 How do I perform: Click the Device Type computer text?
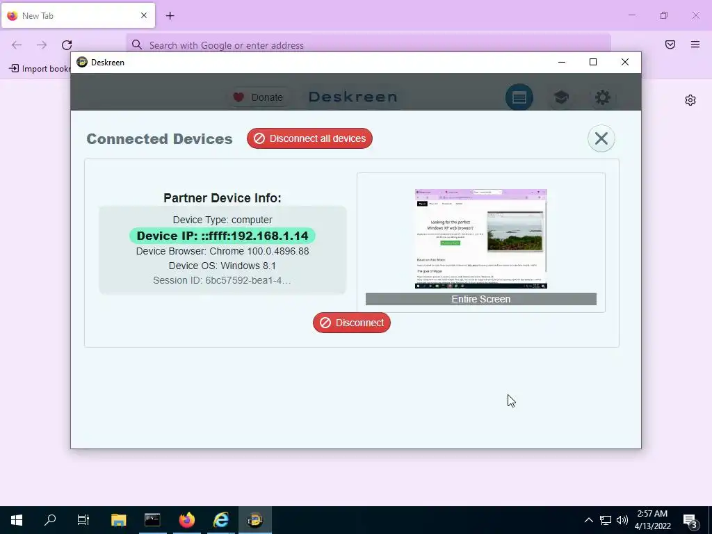point(222,220)
